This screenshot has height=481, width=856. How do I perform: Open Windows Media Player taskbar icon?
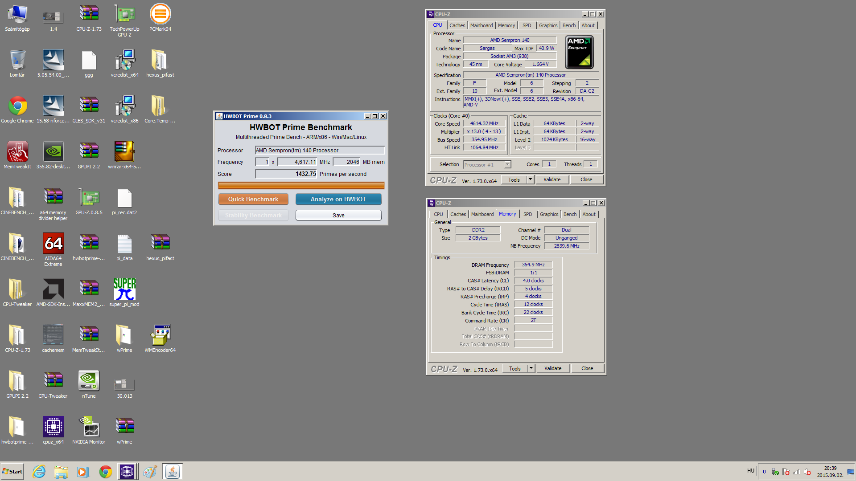pos(83,472)
